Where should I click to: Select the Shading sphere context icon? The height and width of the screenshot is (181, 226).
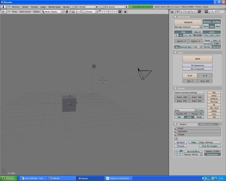(189, 12)
